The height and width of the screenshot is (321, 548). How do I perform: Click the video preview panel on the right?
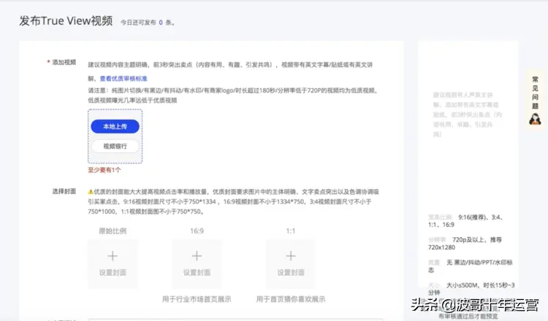point(468,124)
